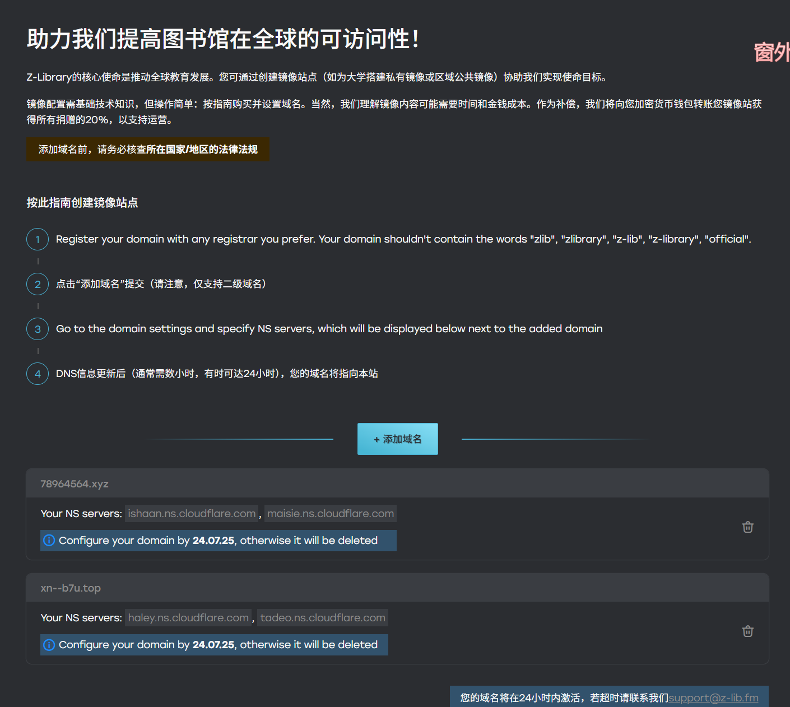Click 'Your NS servers:' label under xn--b7u.top
This screenshot has height=707, width=790.
pyautogui.click(x=81, y=618)
